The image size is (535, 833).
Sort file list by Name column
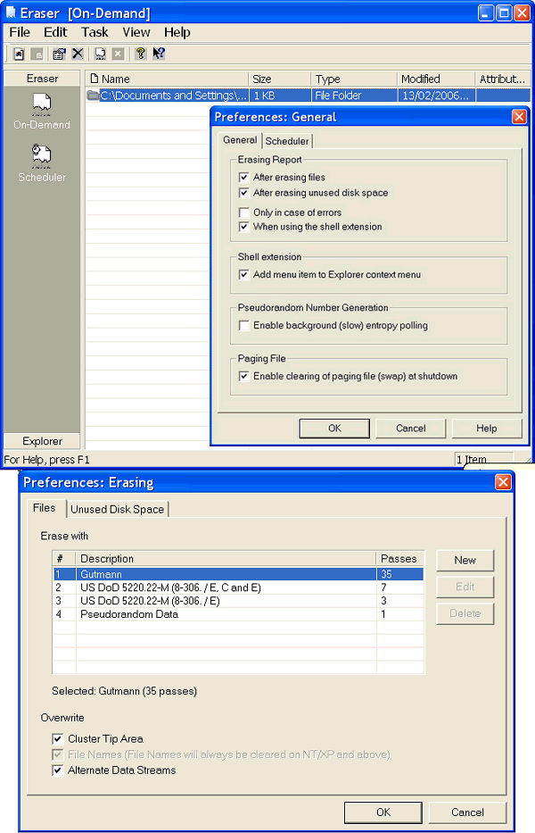point(167,79)
